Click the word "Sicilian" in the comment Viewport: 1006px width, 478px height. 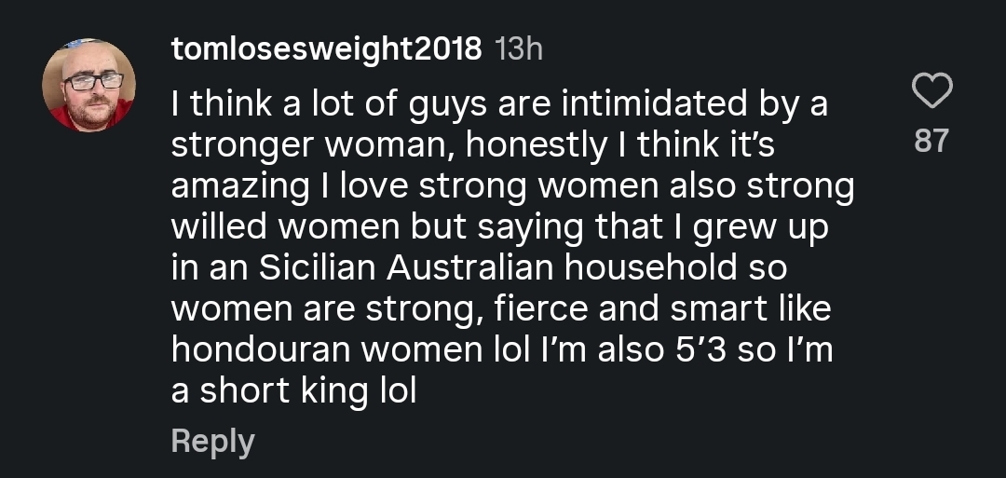point(314,268)
